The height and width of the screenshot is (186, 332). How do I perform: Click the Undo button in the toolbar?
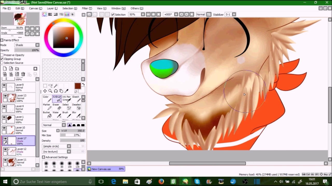tap(89, 14)
